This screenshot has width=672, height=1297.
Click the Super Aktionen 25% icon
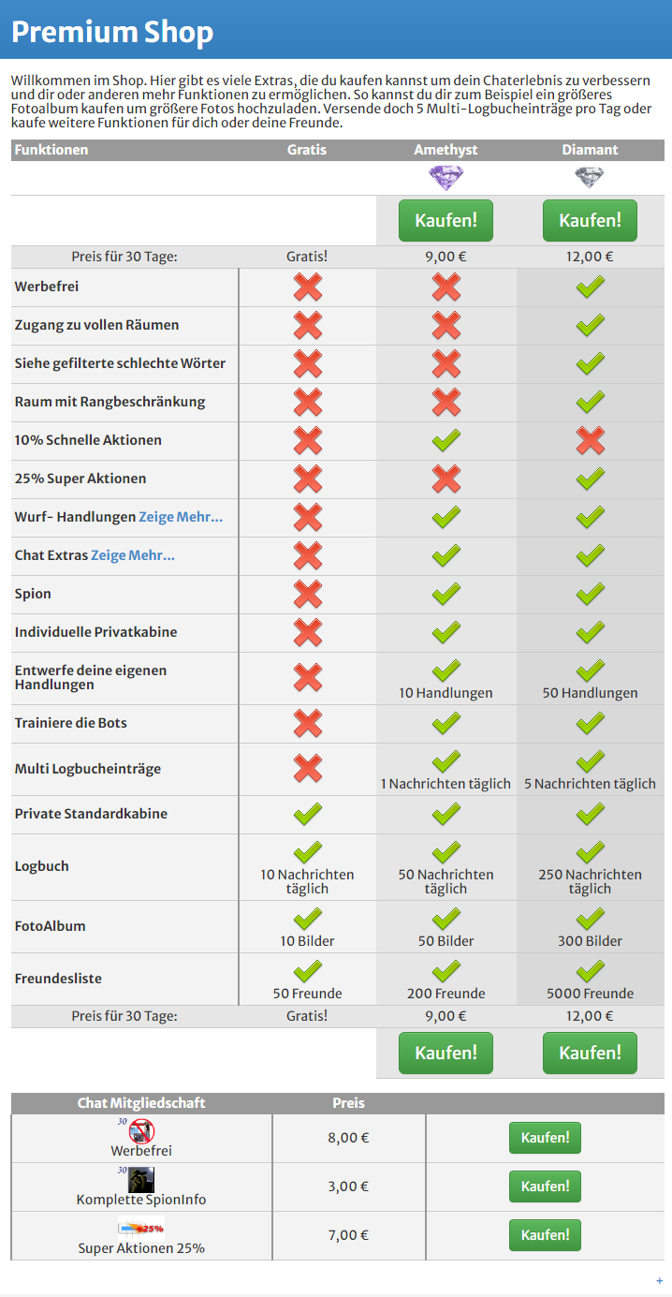(x=141, y=1229)
